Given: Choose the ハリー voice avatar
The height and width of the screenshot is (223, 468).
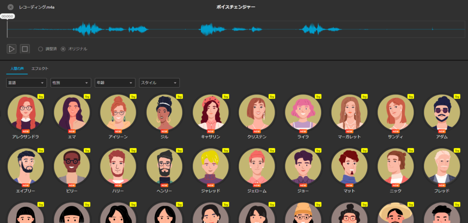Looking at the screenshot, I should 118,167.
